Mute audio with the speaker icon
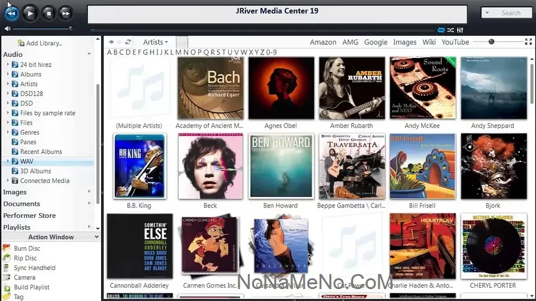 (7, 28)
